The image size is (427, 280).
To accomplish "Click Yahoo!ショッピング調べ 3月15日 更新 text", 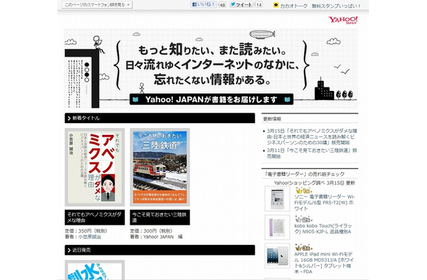I will [314, 183].
